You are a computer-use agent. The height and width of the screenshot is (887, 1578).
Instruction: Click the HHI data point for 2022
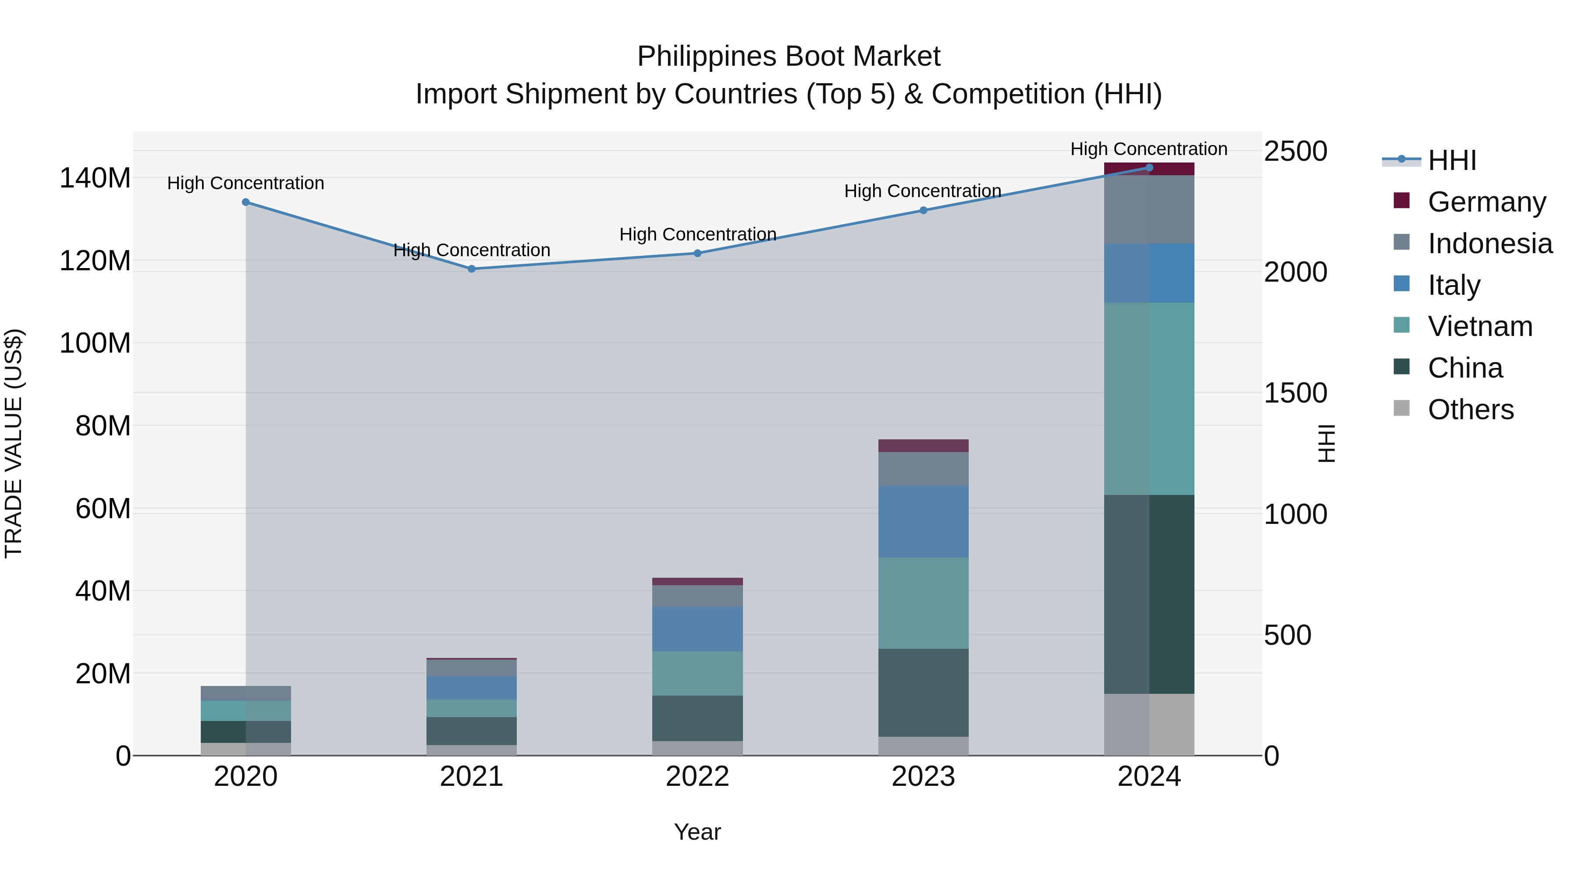(x=698, y=253)
